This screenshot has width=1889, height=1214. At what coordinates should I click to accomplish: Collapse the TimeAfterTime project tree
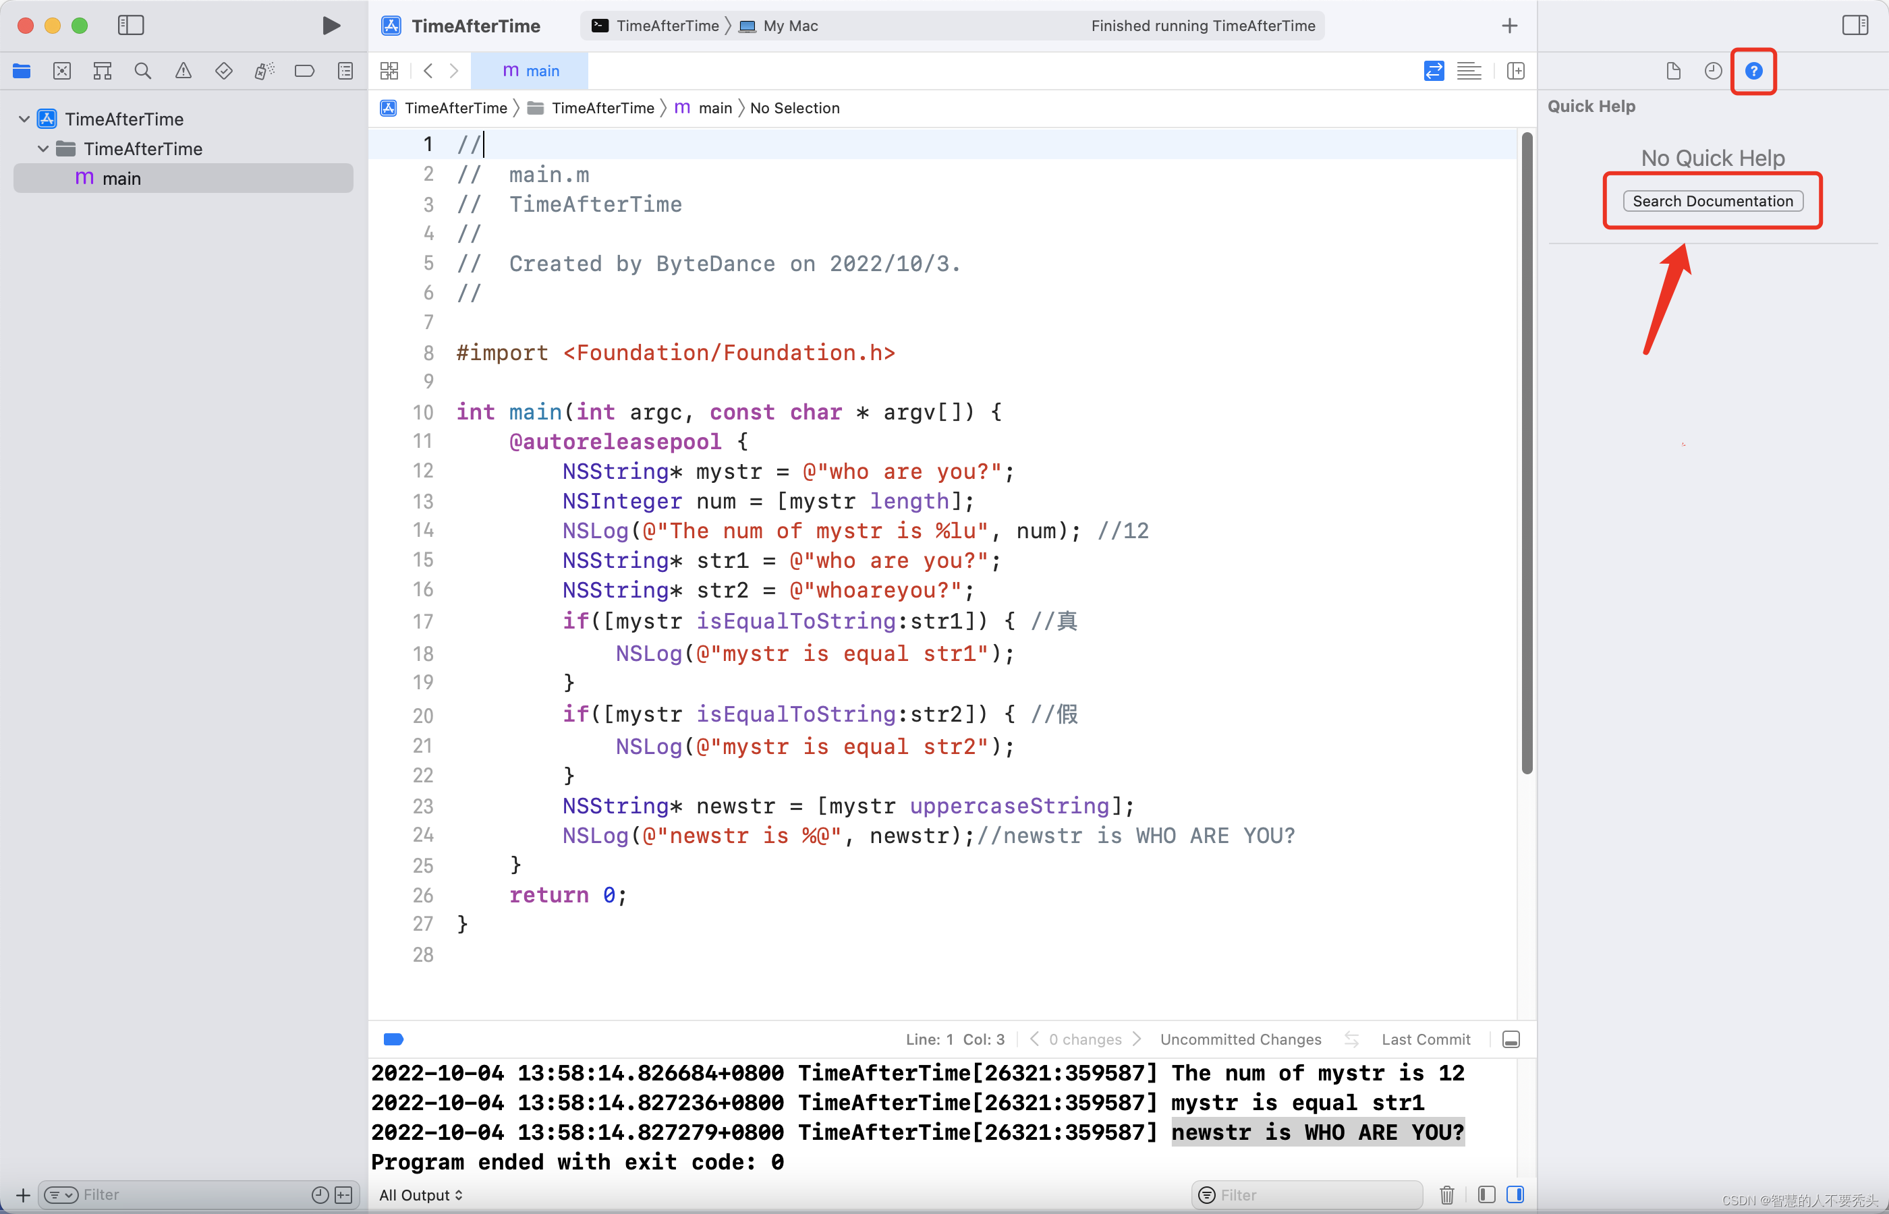(x=24, y=118)
